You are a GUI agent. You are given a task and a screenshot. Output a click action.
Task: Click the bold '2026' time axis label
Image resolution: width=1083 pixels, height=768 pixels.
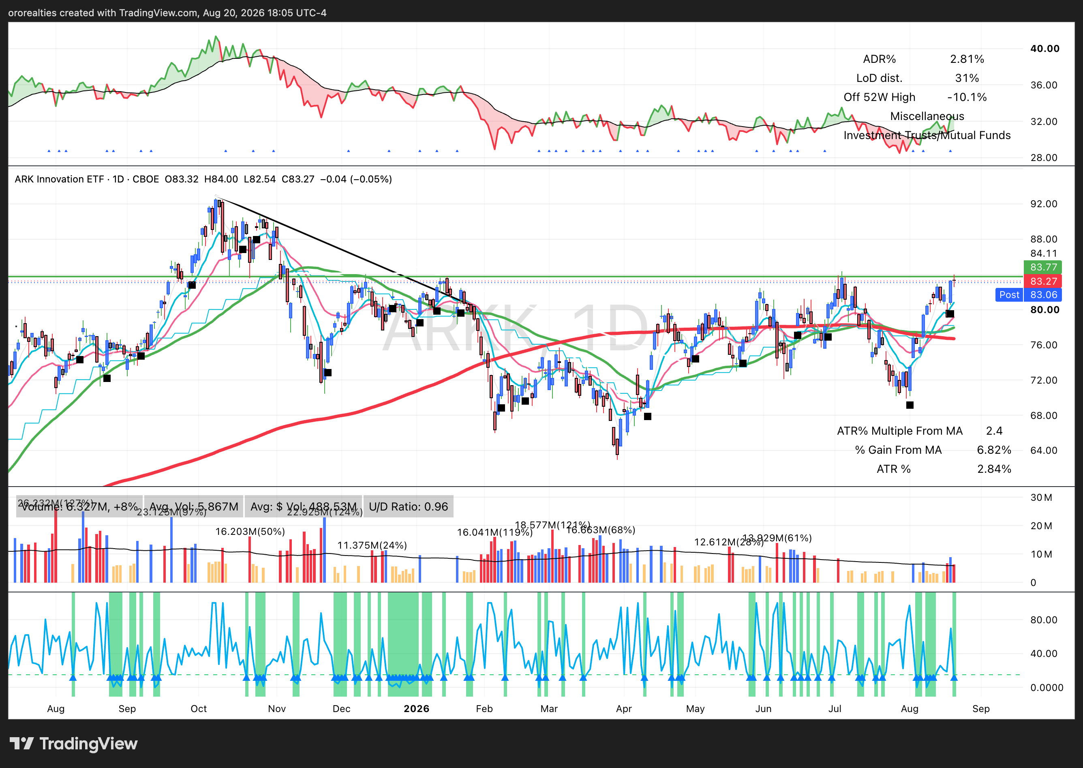click(417, 709)
